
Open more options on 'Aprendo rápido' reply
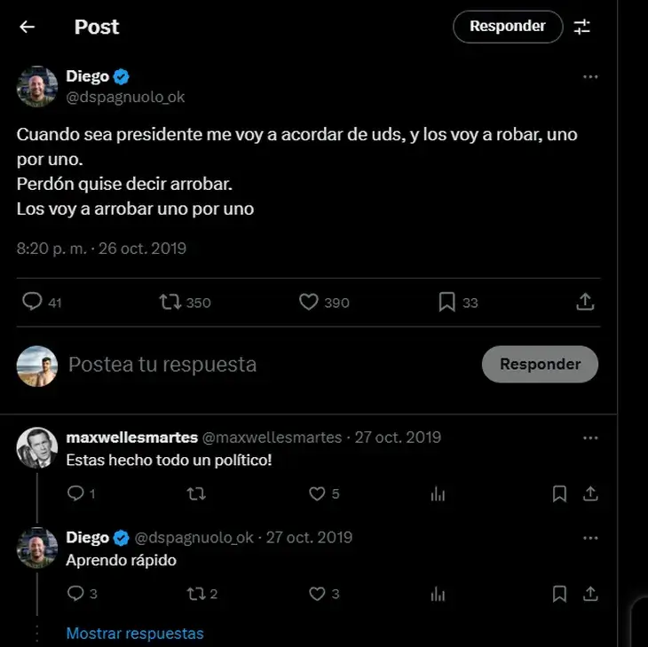590,538
